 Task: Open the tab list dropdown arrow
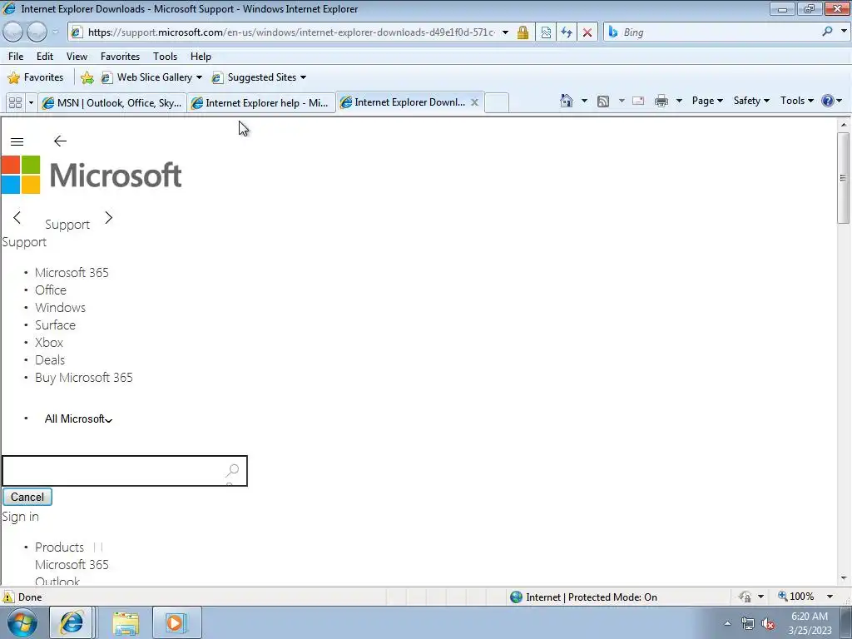31,102
